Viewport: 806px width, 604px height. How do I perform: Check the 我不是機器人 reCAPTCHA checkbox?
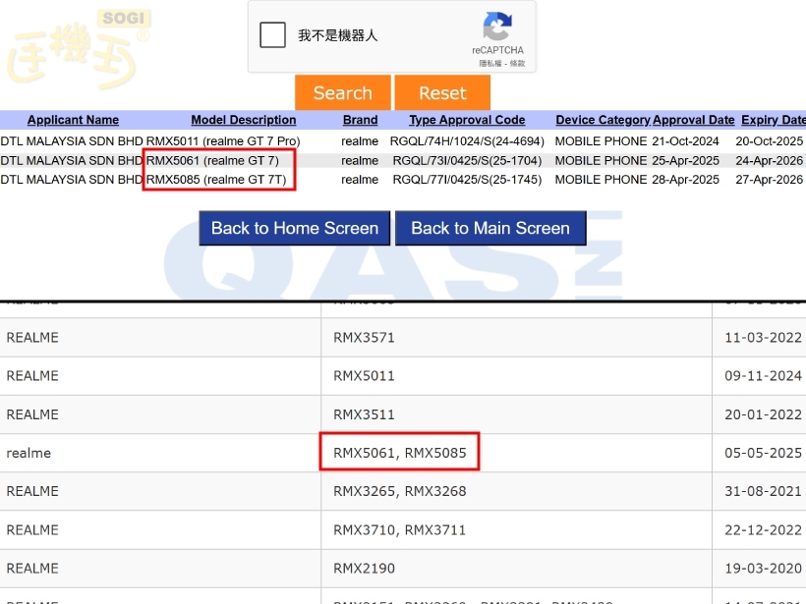click(x=272, y=35)
